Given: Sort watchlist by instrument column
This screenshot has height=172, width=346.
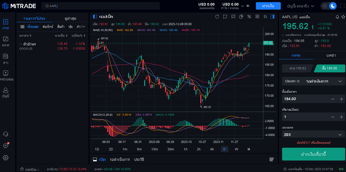Looking at the screenshot, I should click(x=25, y=36).
